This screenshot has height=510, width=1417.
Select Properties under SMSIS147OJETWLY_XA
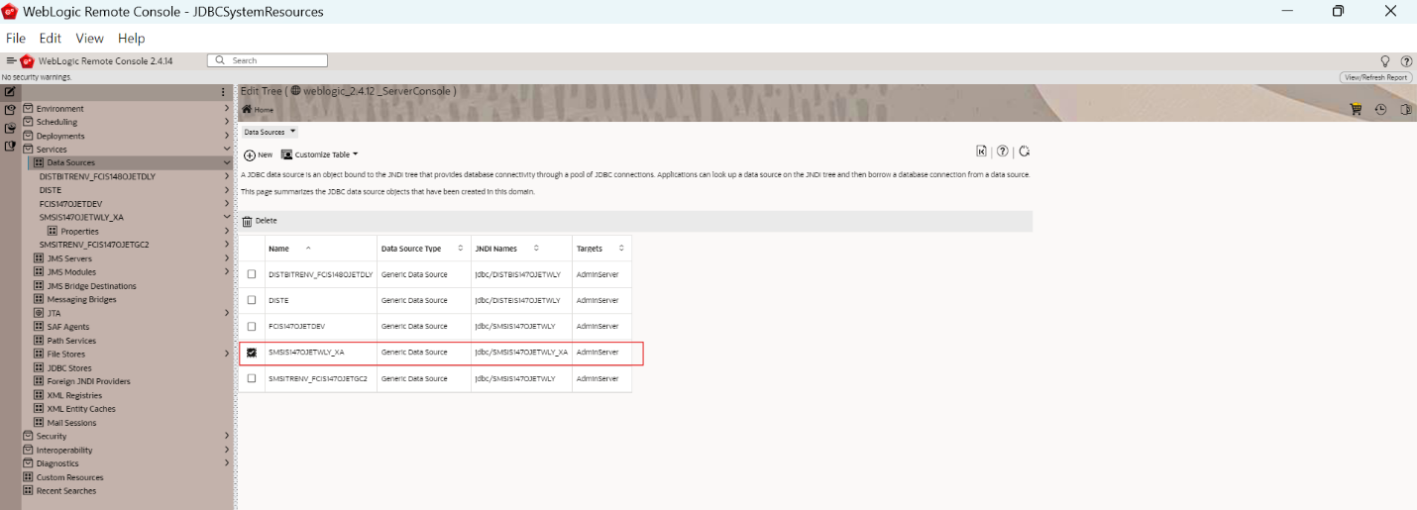(x=80, y=231)
